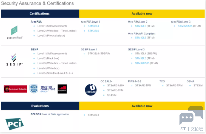The height and width of the screenshot is (134, 206).
Task: Select the SESIP Level 3 column heading
Action: click(x=136, y=50)
